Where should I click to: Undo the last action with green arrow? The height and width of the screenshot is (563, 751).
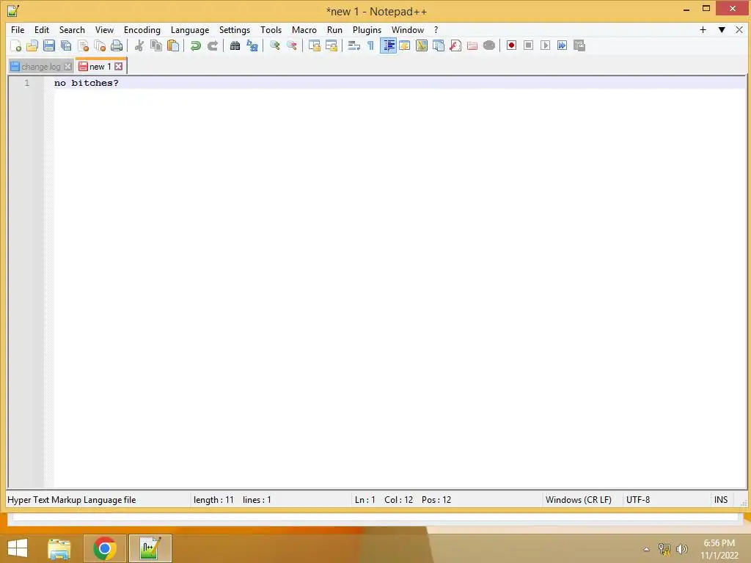[x=195, y=45]
